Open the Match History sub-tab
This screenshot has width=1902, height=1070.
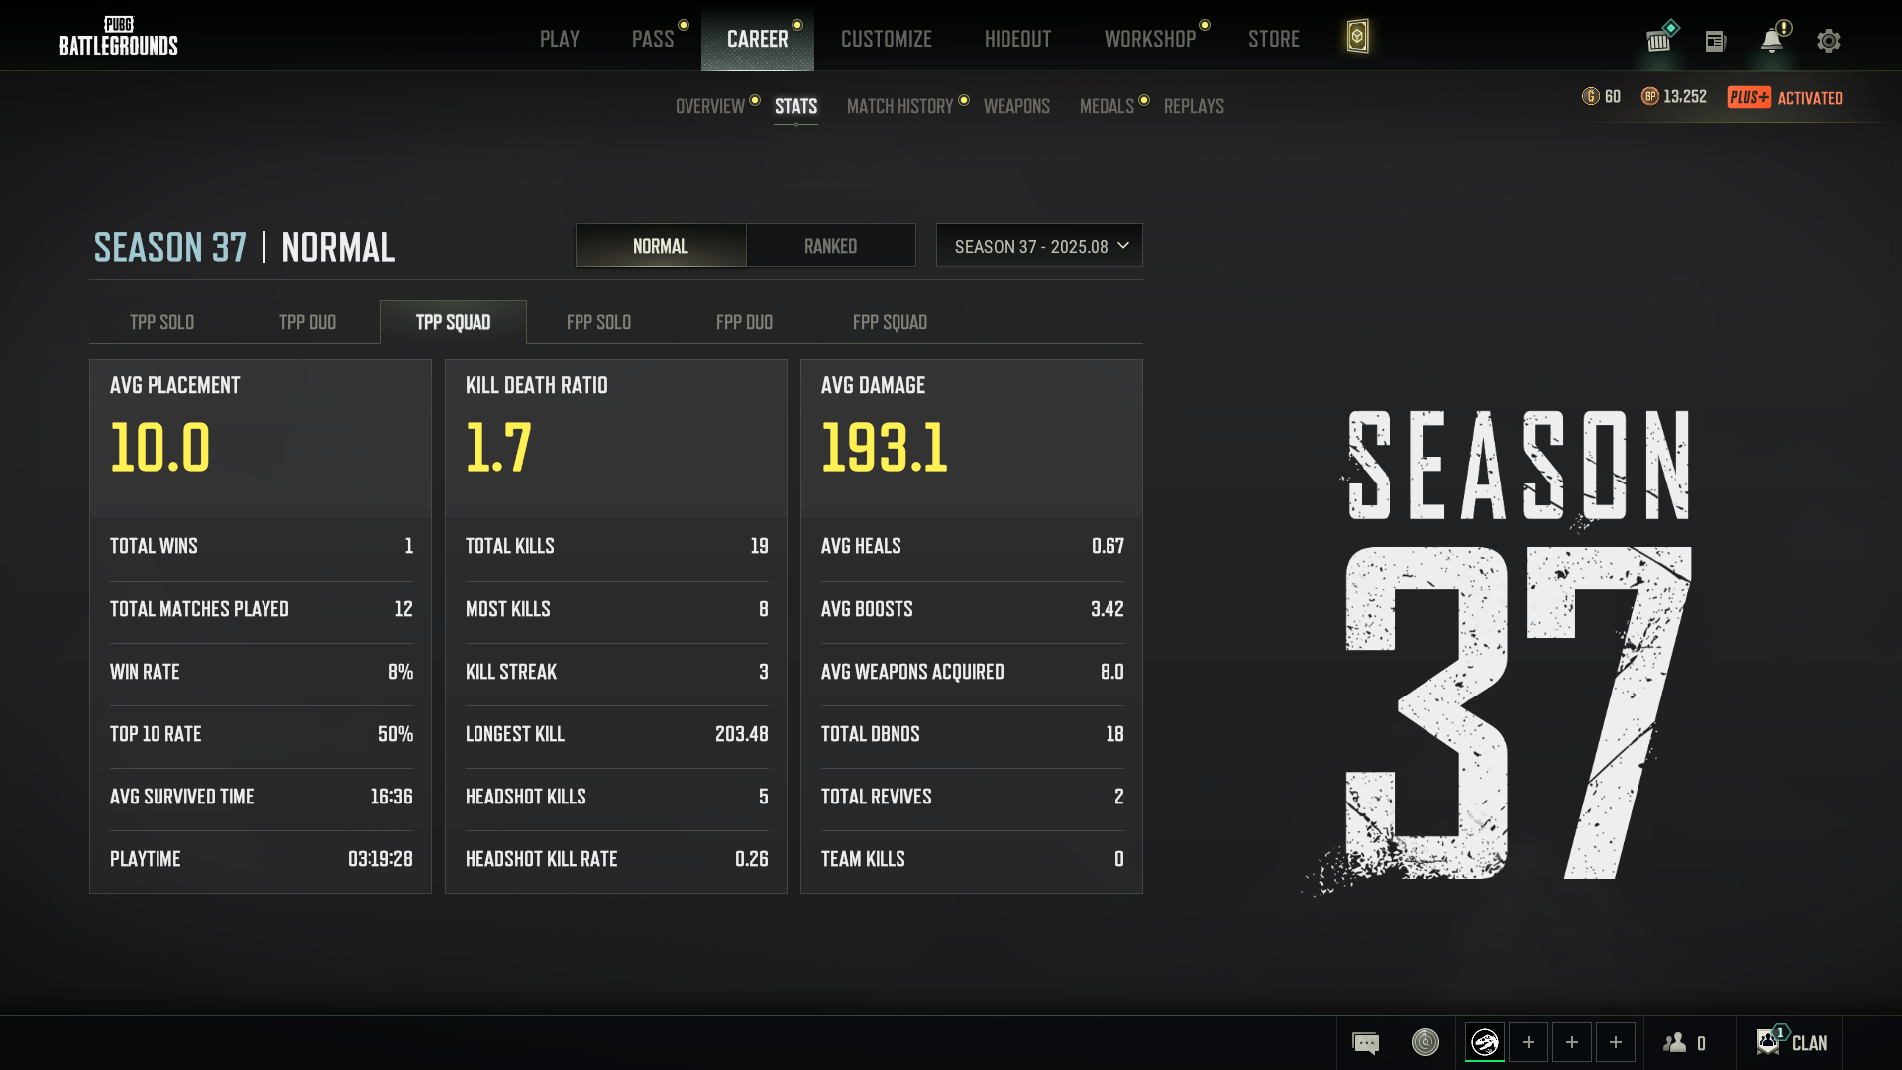point(899,106)
